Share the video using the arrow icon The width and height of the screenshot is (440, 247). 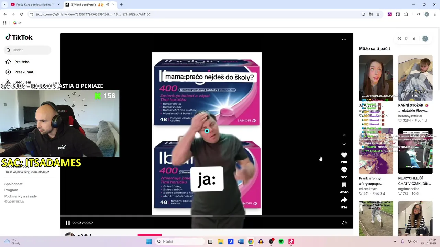coord(344,200)
